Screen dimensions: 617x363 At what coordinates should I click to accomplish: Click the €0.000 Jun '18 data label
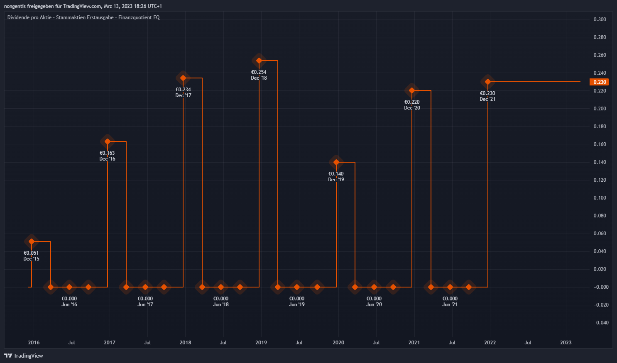click(x=221, y=302)
